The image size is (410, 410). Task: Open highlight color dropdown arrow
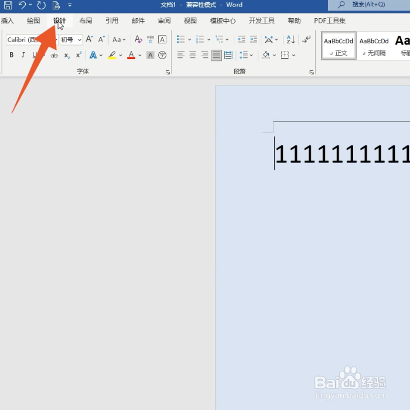121,55
